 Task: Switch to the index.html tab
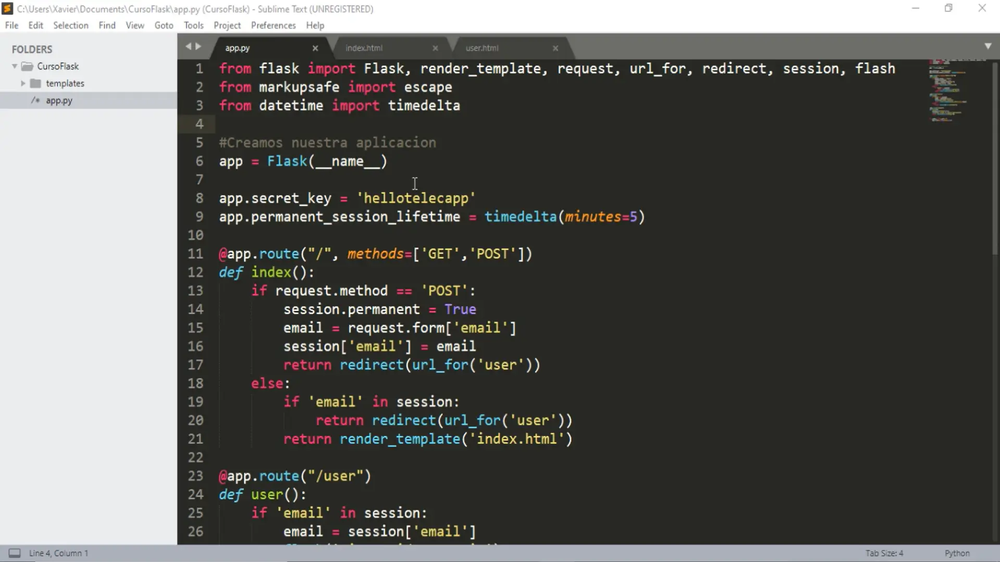point(364,48)
